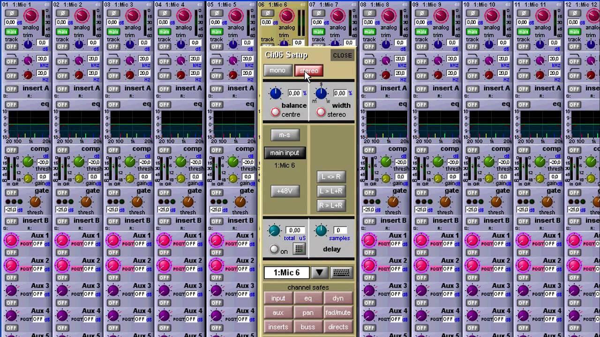Enable the high-pass filter OFF switch on channel 01
Screen dimensions: 600x337
click(x=11, y=76)
